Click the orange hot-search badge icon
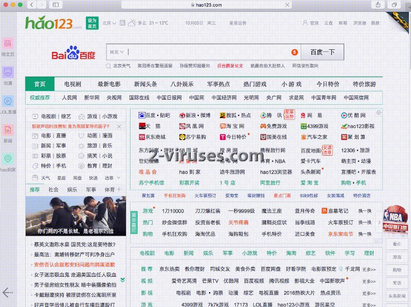 pos(294,52)
